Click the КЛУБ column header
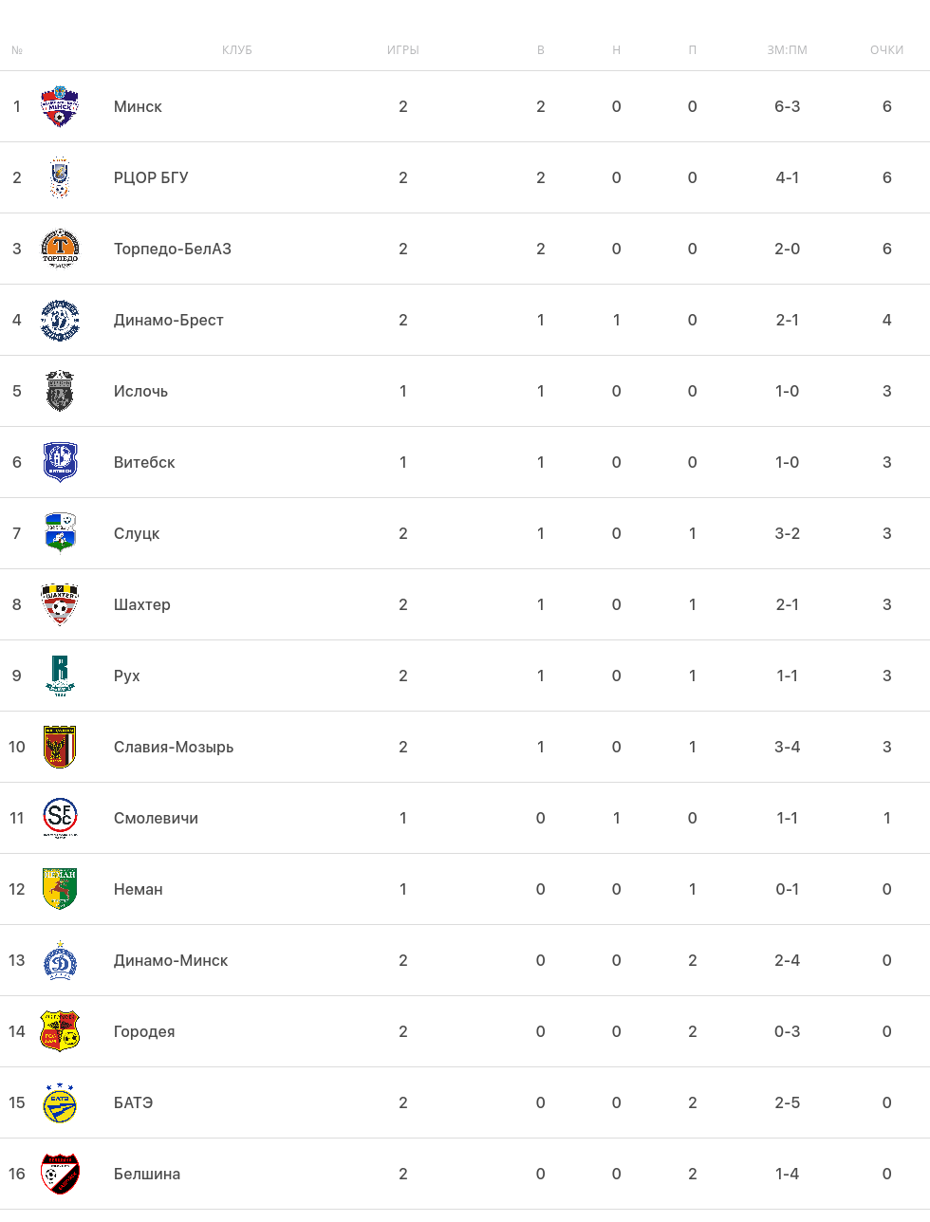This screenshot has width=930, height=1222. 237,50
